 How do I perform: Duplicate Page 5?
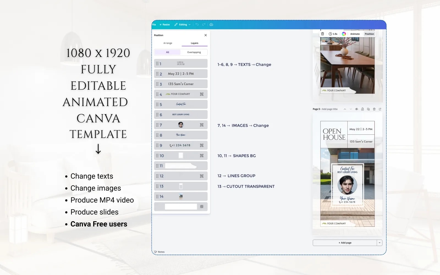tap(368, 109)
